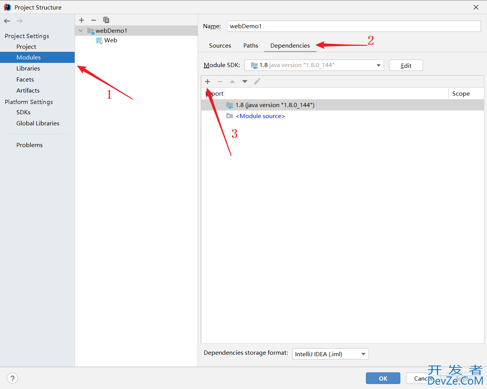This screenshot has height=389, width=487.
Task: Move dependency up with arrow icon
Action: pos(232,82)
